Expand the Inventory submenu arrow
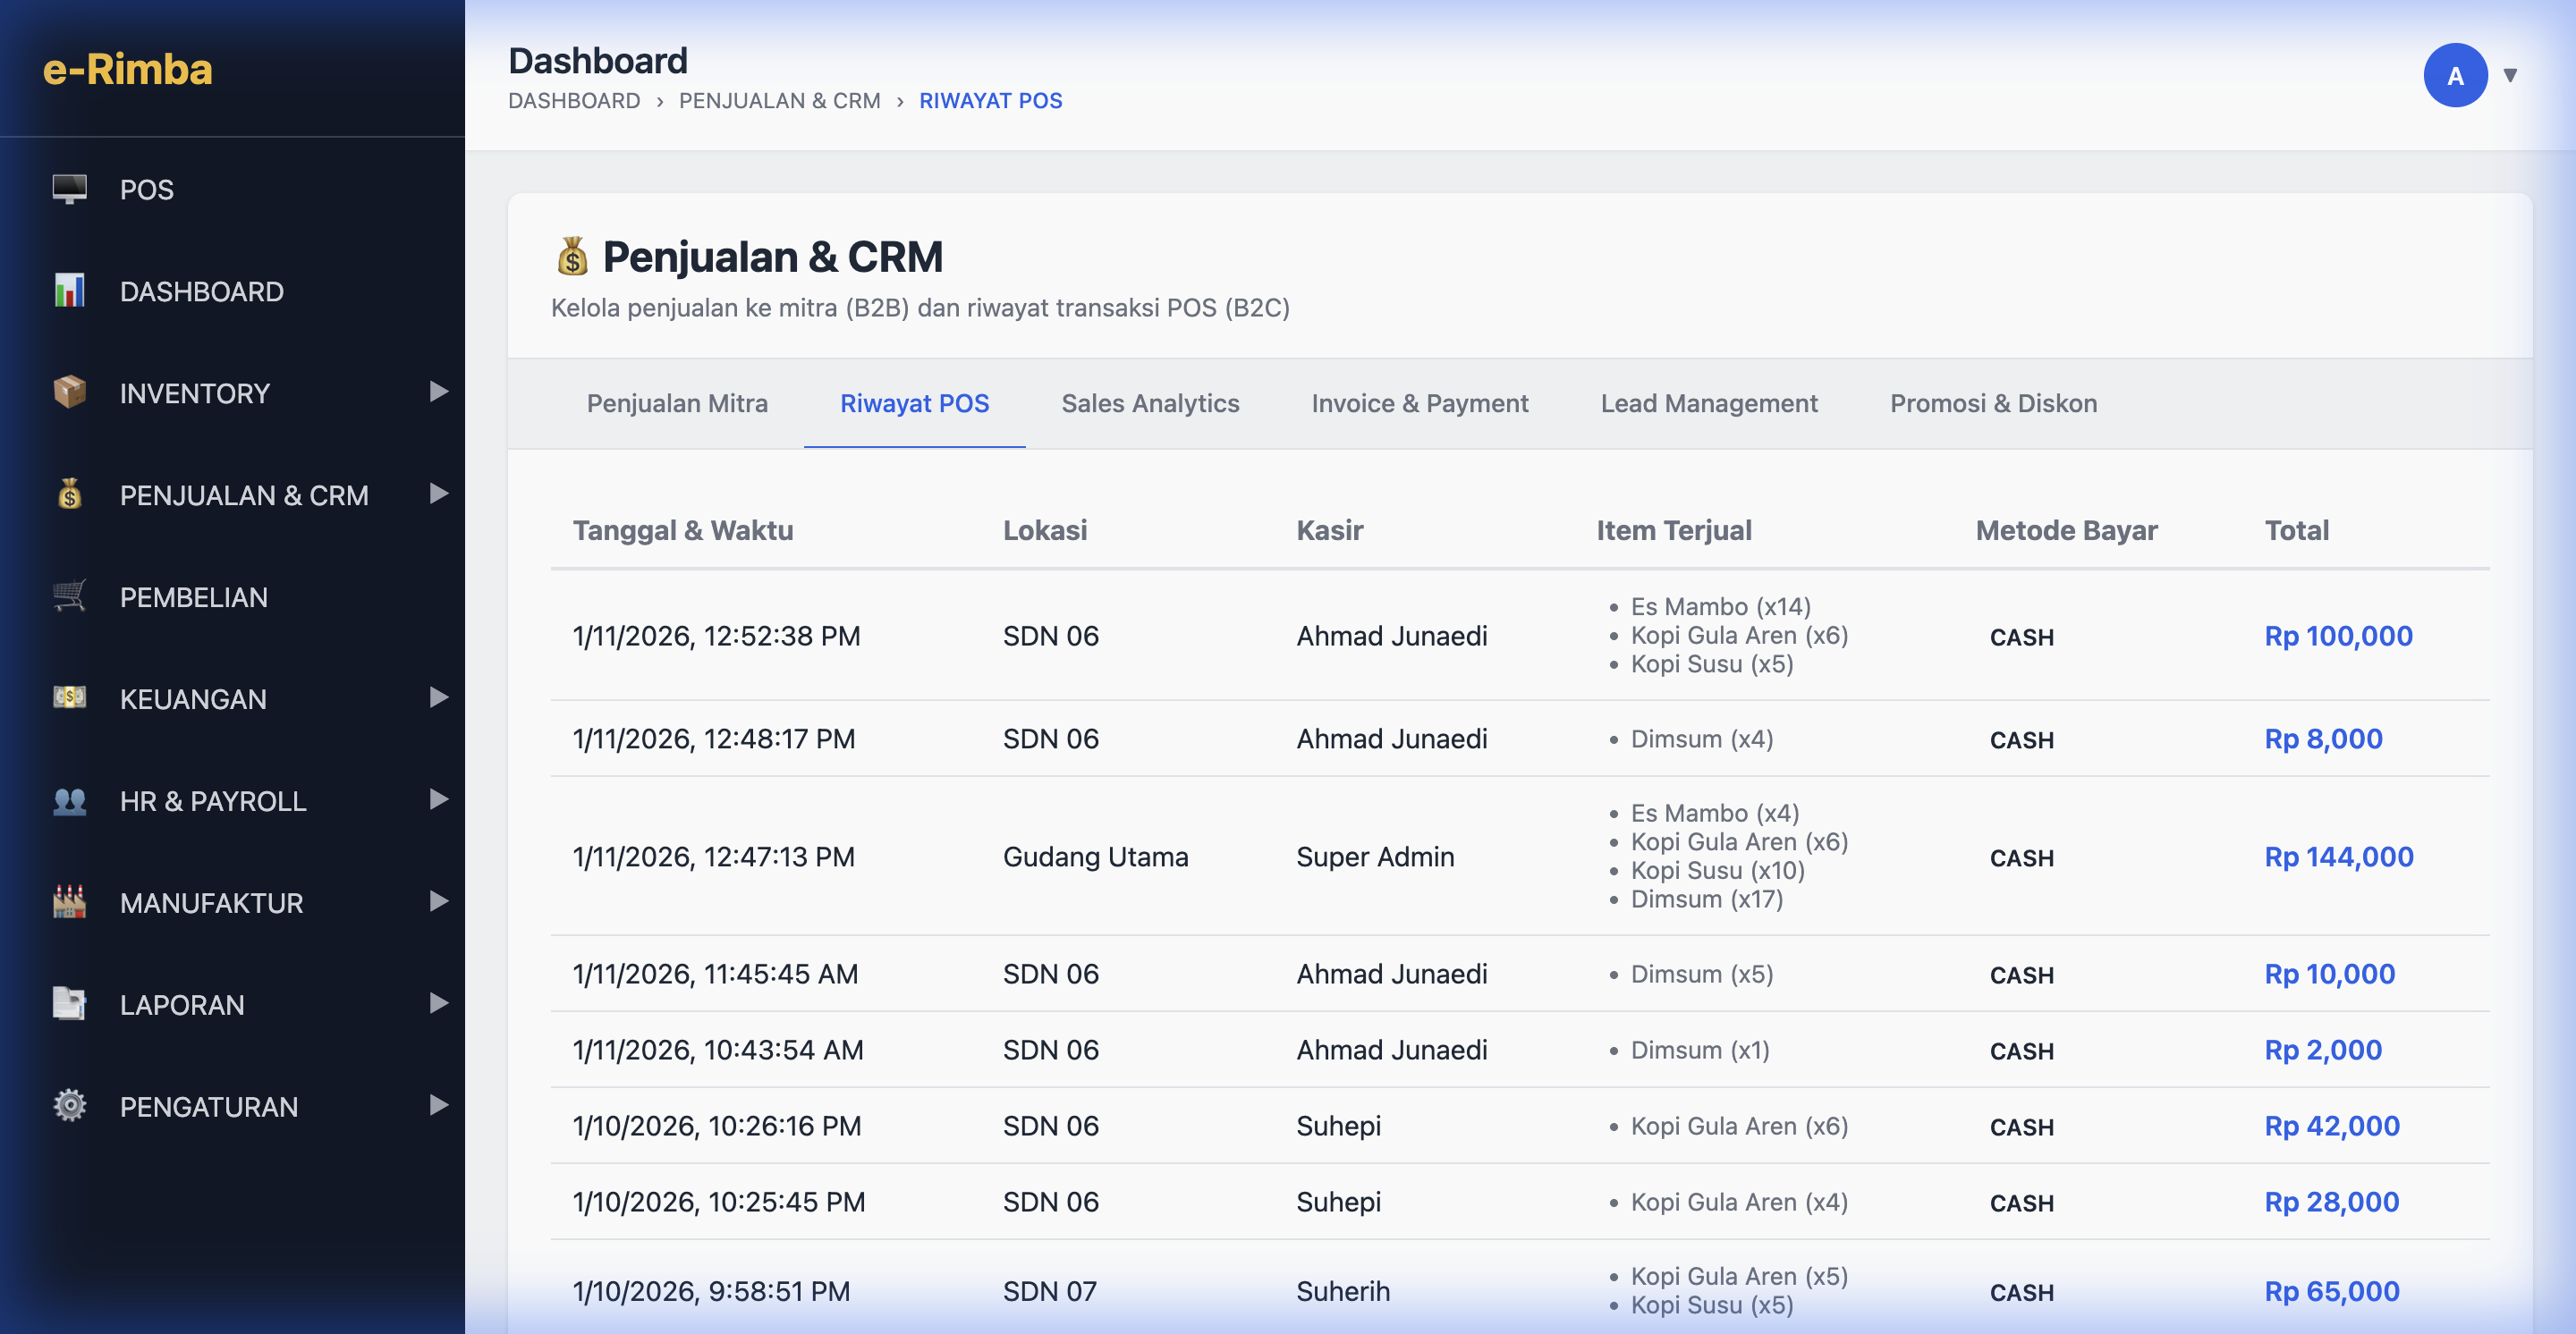2576x1334 pixels. (x=438, y=392)
